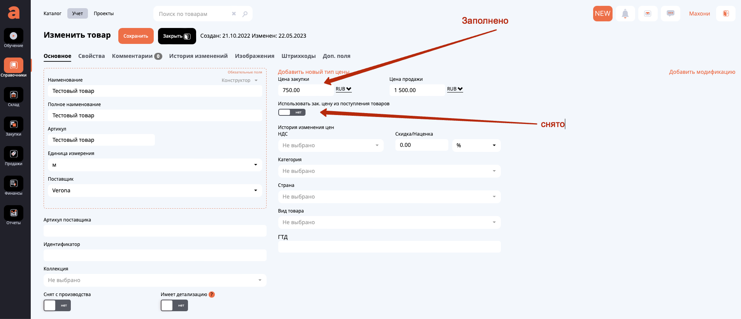Open the НДС dropdown
This screenshot has width=741, height=319.
pyautogui.click(x=330, y=145)
